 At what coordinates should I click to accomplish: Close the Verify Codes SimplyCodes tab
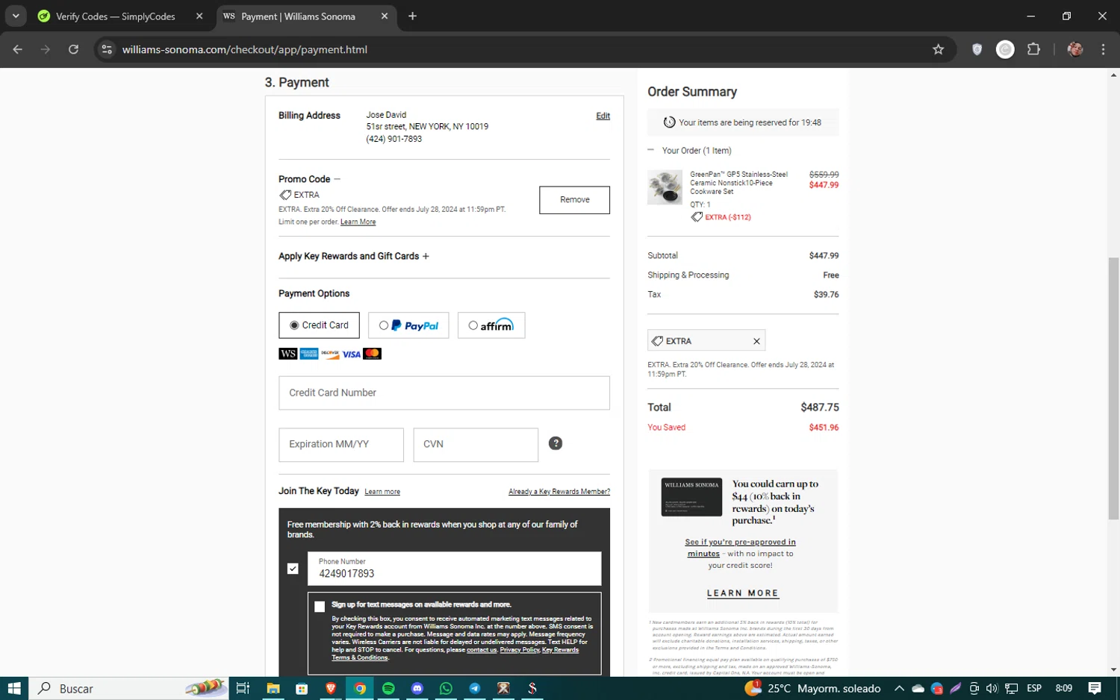[199, 16]
